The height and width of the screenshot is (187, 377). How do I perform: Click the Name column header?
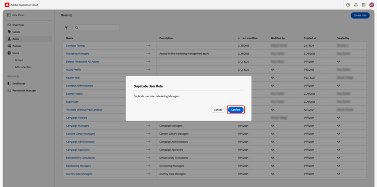pos(70,38)
